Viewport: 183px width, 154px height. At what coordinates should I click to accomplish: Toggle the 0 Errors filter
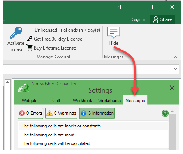coord(30,113)
